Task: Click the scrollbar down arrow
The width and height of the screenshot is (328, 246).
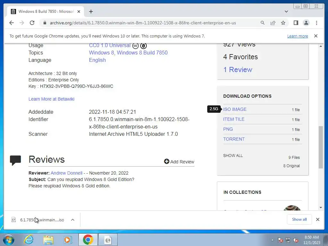Action: [321, 208]
